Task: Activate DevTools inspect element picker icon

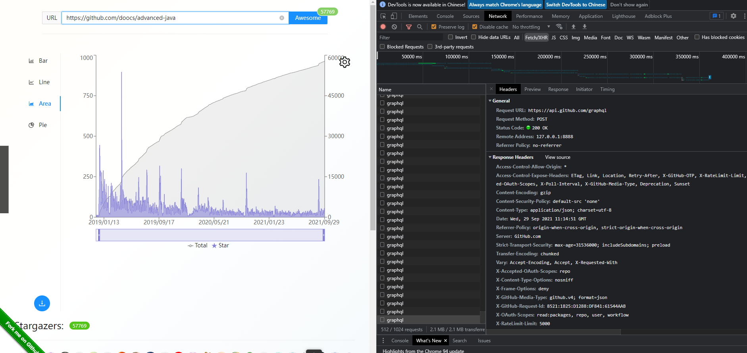Action: pos(383,16)
